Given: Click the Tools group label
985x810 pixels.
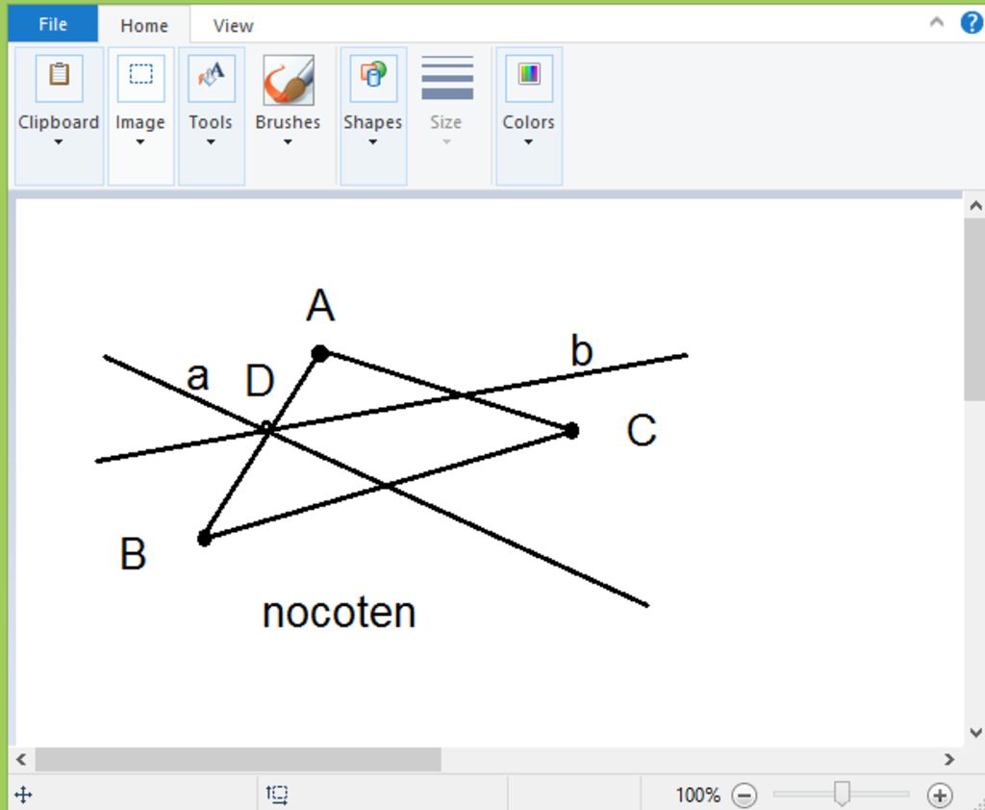Looking at the screenshot, I should coord(211,122).
